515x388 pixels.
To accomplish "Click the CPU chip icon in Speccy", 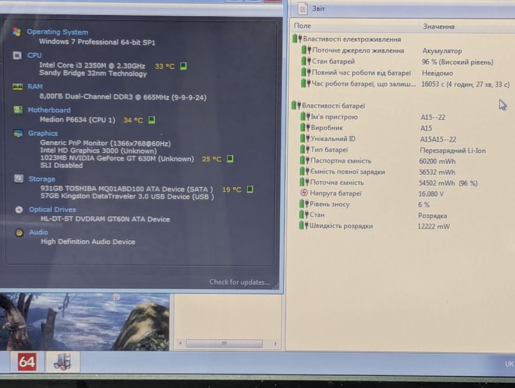I will 17,55.
